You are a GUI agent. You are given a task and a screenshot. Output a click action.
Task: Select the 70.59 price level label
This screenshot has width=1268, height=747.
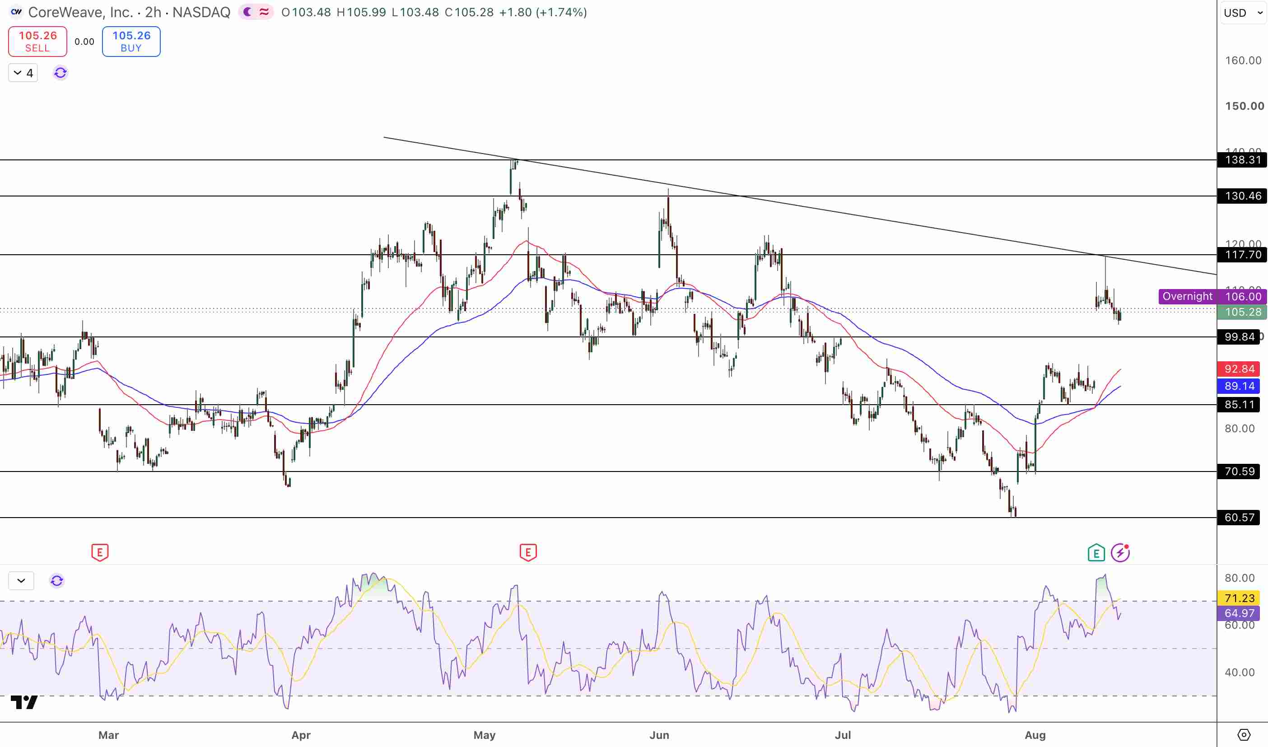pyautogui.click(x=1238, y=472)
